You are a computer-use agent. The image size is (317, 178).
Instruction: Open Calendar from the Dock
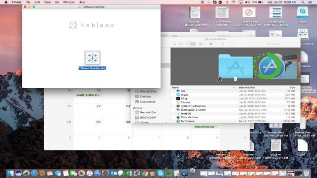tap(50, 173)
